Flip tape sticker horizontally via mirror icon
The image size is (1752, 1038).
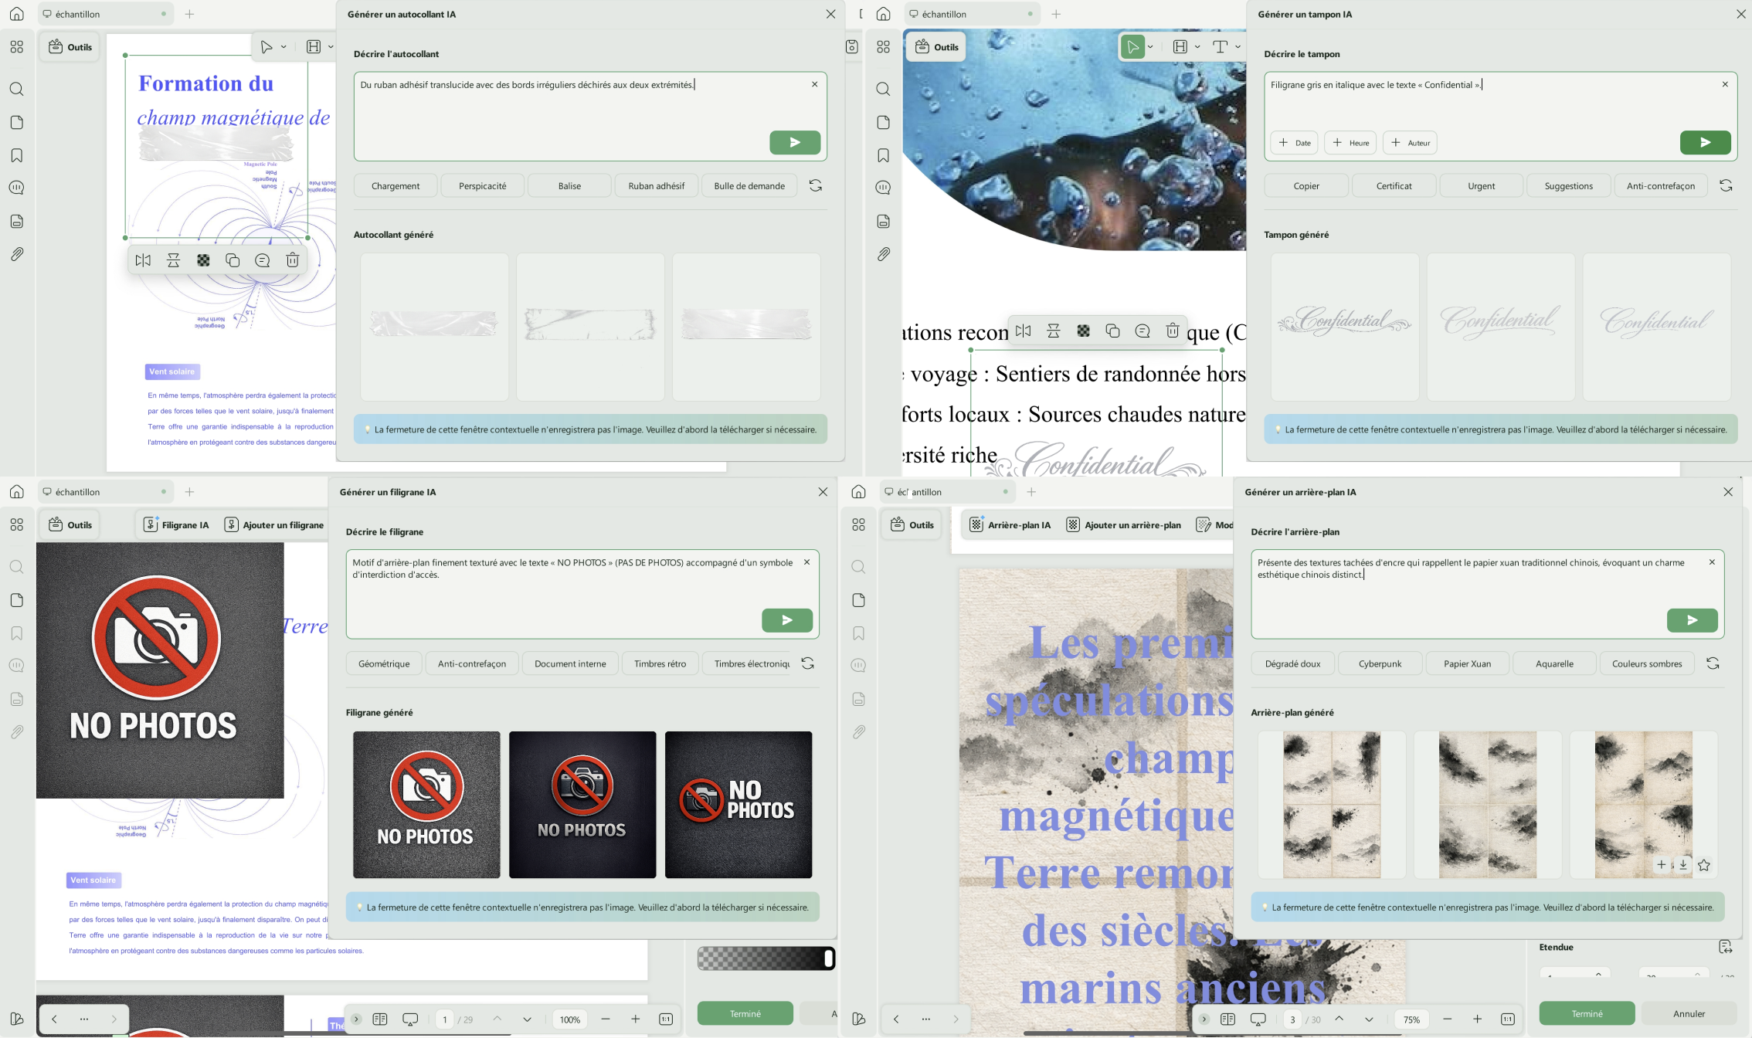[143, 260]
